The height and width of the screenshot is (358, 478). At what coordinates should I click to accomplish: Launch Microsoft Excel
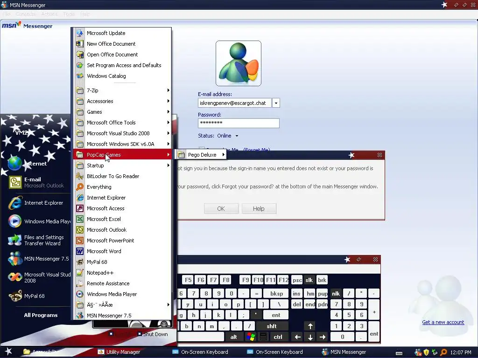[x=122, y=219]
